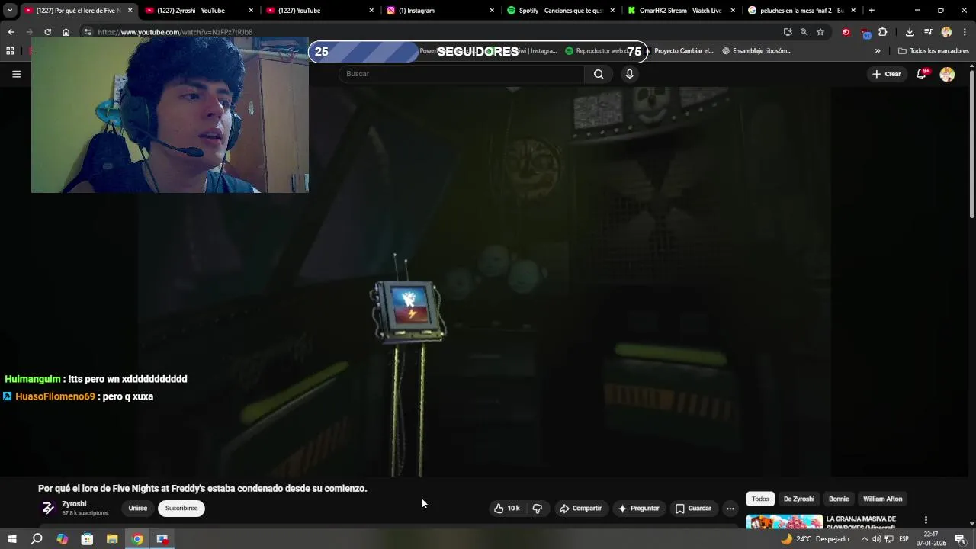The image size is (976, 549).
Task: Click the site information icon in the address bar
Action: [x=88, y=32]
